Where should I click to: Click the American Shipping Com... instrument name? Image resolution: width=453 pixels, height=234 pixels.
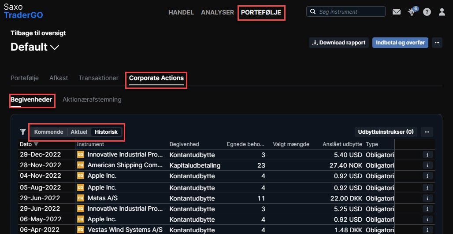point(125,165)
